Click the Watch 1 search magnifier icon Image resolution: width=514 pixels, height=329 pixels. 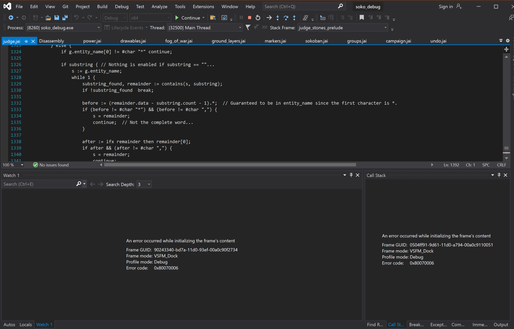(78, 184)
